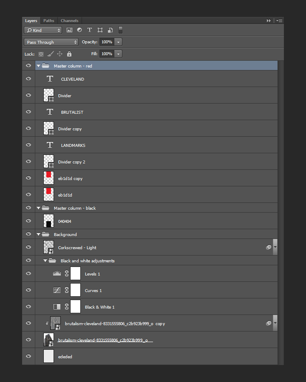Lock all padlock icon
The width and height of the screenshot is (306, 382).
tap(69, 54)
